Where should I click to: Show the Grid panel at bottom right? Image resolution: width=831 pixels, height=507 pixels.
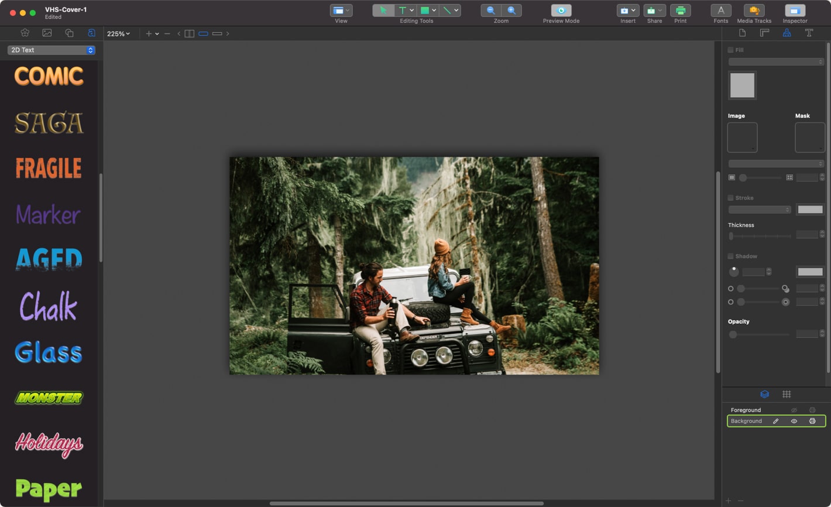pos(787,394)
